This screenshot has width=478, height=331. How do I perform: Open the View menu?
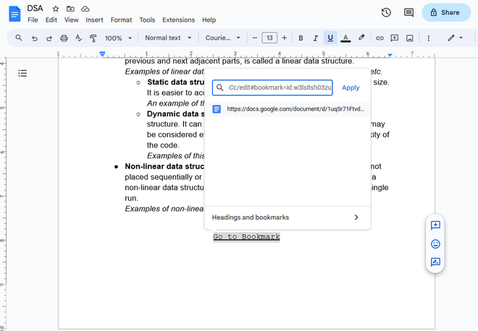tap(71, 20)
